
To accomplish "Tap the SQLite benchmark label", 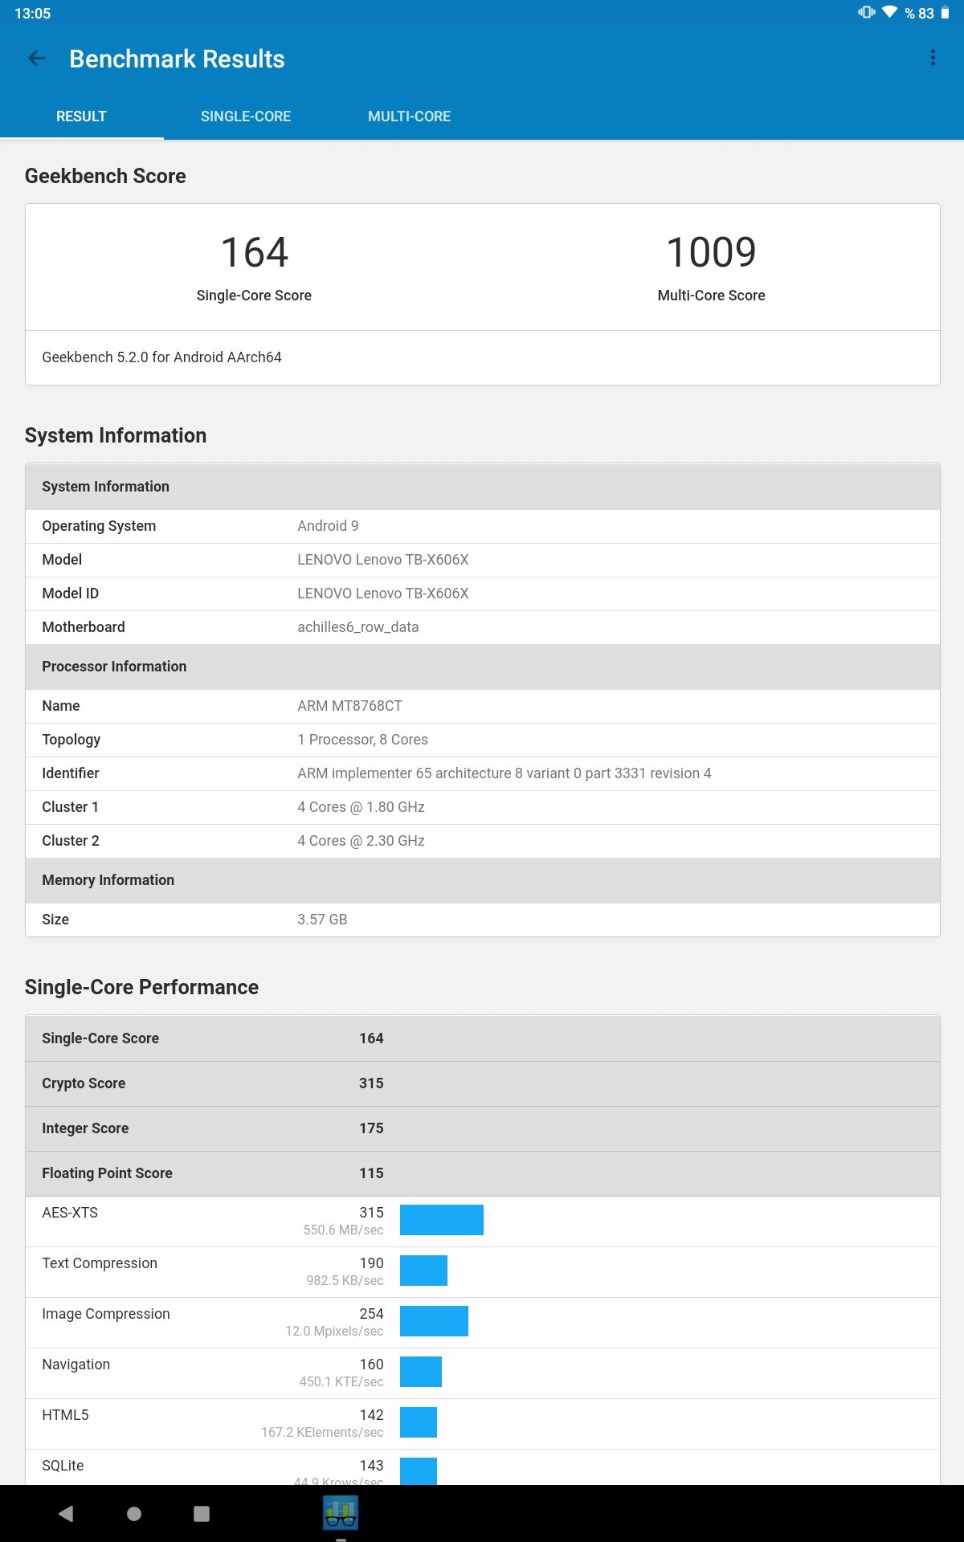I will point(63,1466).
